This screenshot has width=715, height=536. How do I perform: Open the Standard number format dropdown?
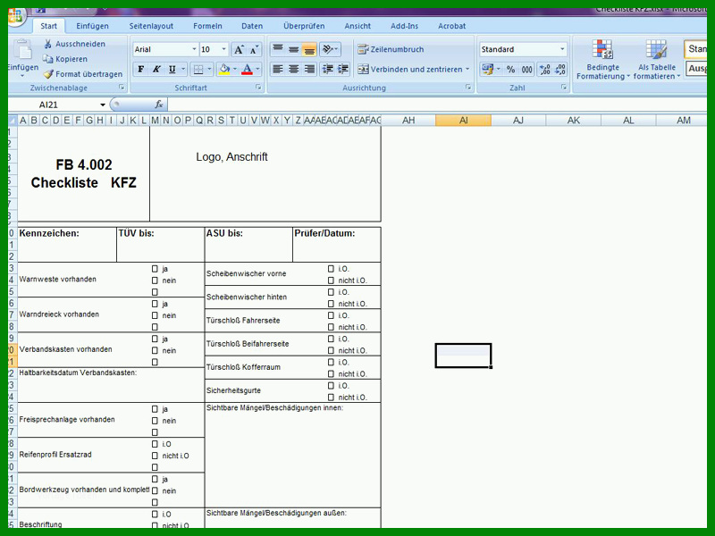(x=562, y=49)
